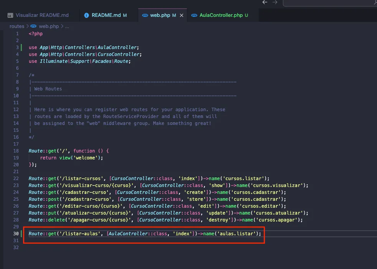Switch to the AulaController.php tab
Screen dimensions: 377x269
click(221, 15)
